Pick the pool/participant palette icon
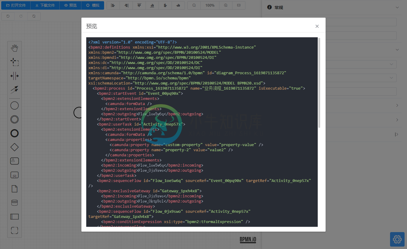 tap(15, 217)
